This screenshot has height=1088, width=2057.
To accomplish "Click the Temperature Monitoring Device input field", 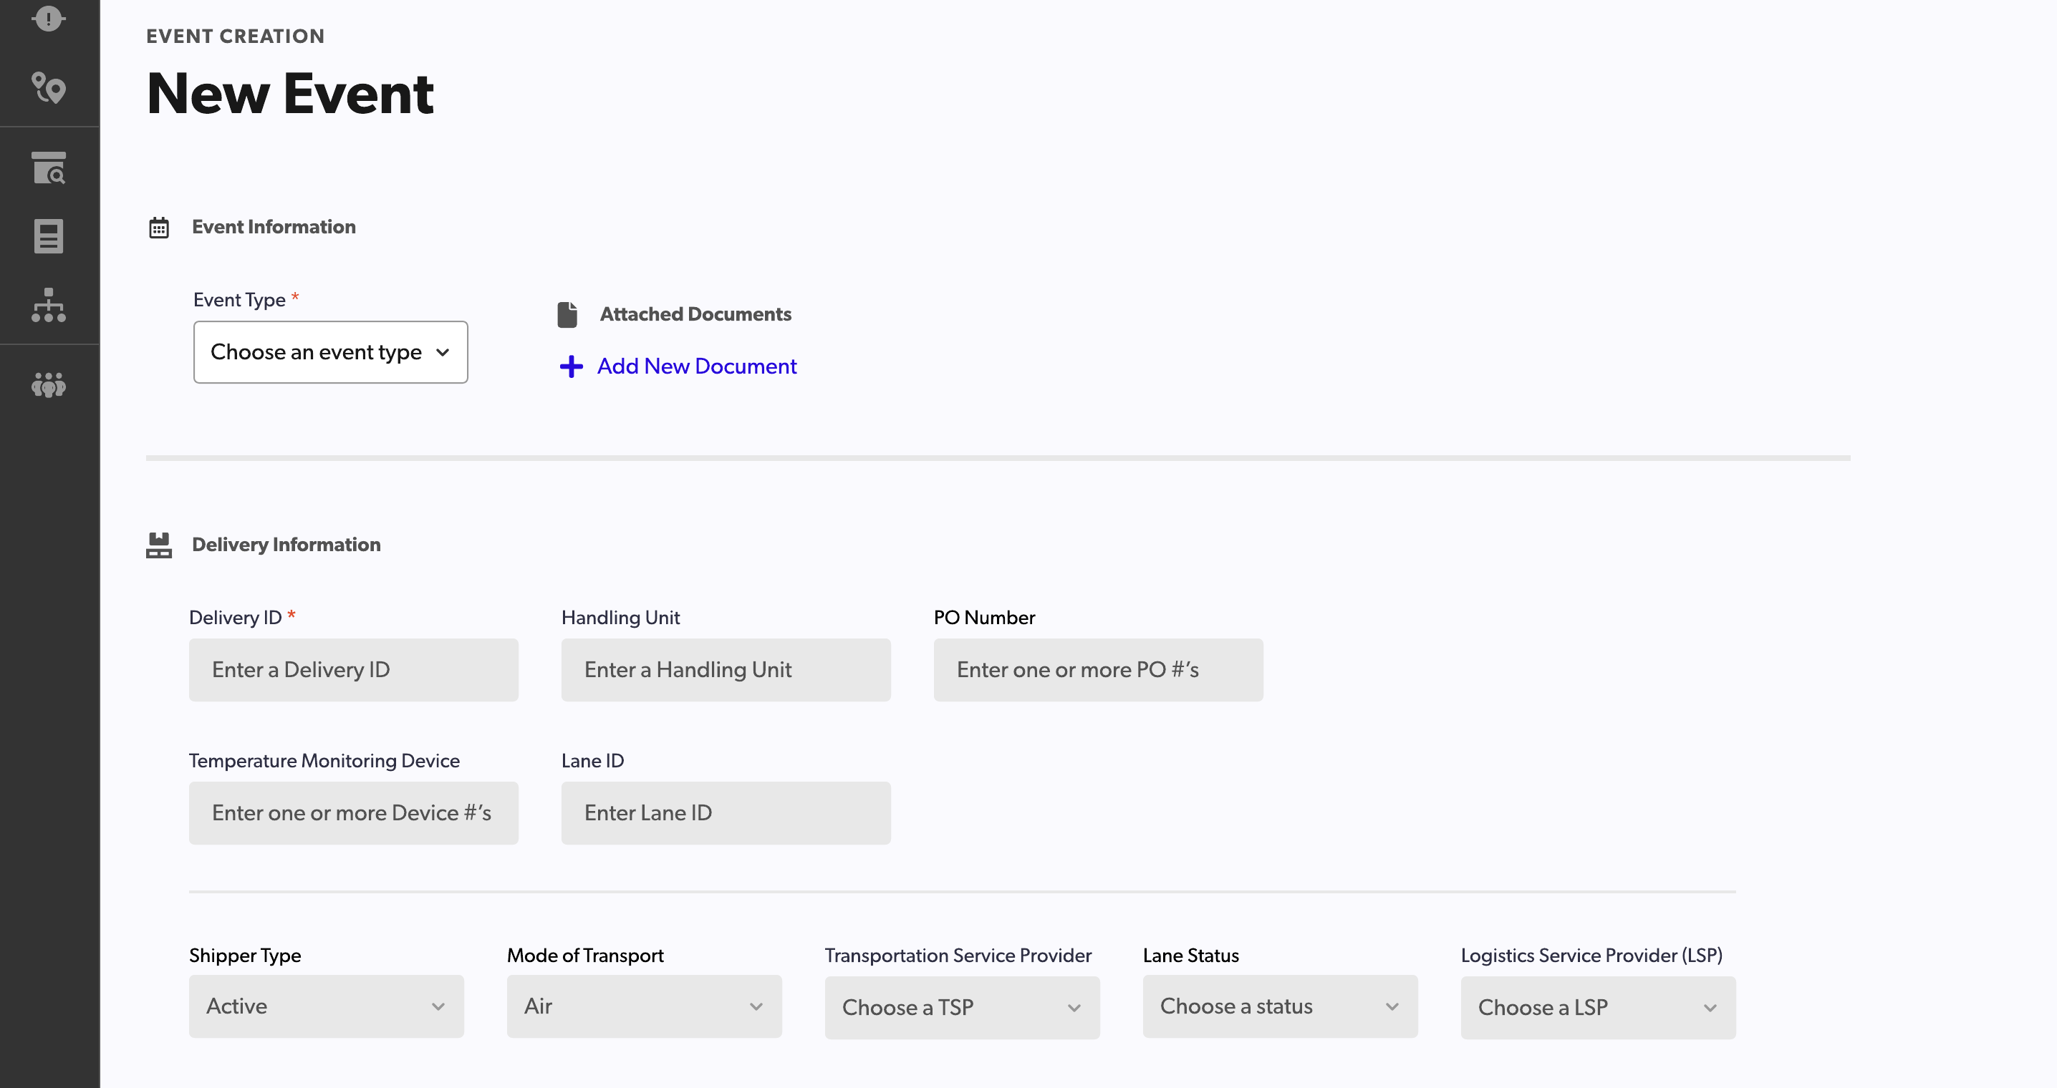I will coord(354,813).
